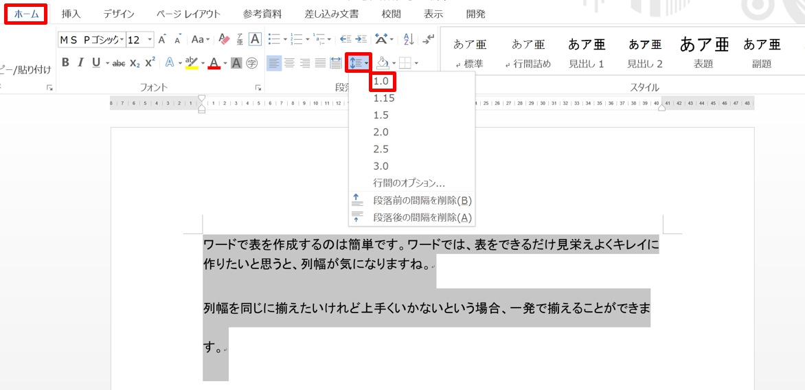This screenshot has height=390, width=805.
Task: Apply red font color
Action: pyautogui.click(x=214, y=62)
